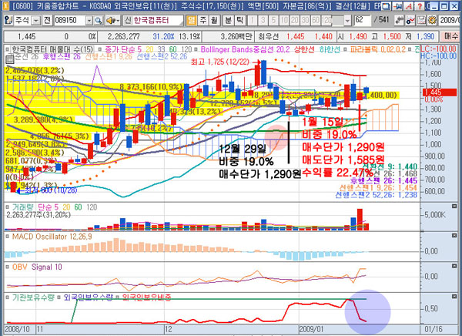Click the 신 button before 한국컴퓨터
Image resolution: width=462 pixels, height=336 pixels.
pyautogui.click(x=128, y=20)
